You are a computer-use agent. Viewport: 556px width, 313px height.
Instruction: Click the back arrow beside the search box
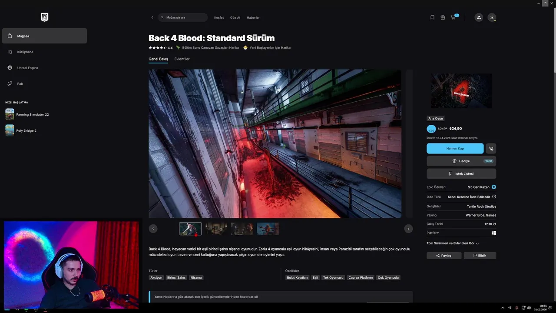(x=152, y=17)
